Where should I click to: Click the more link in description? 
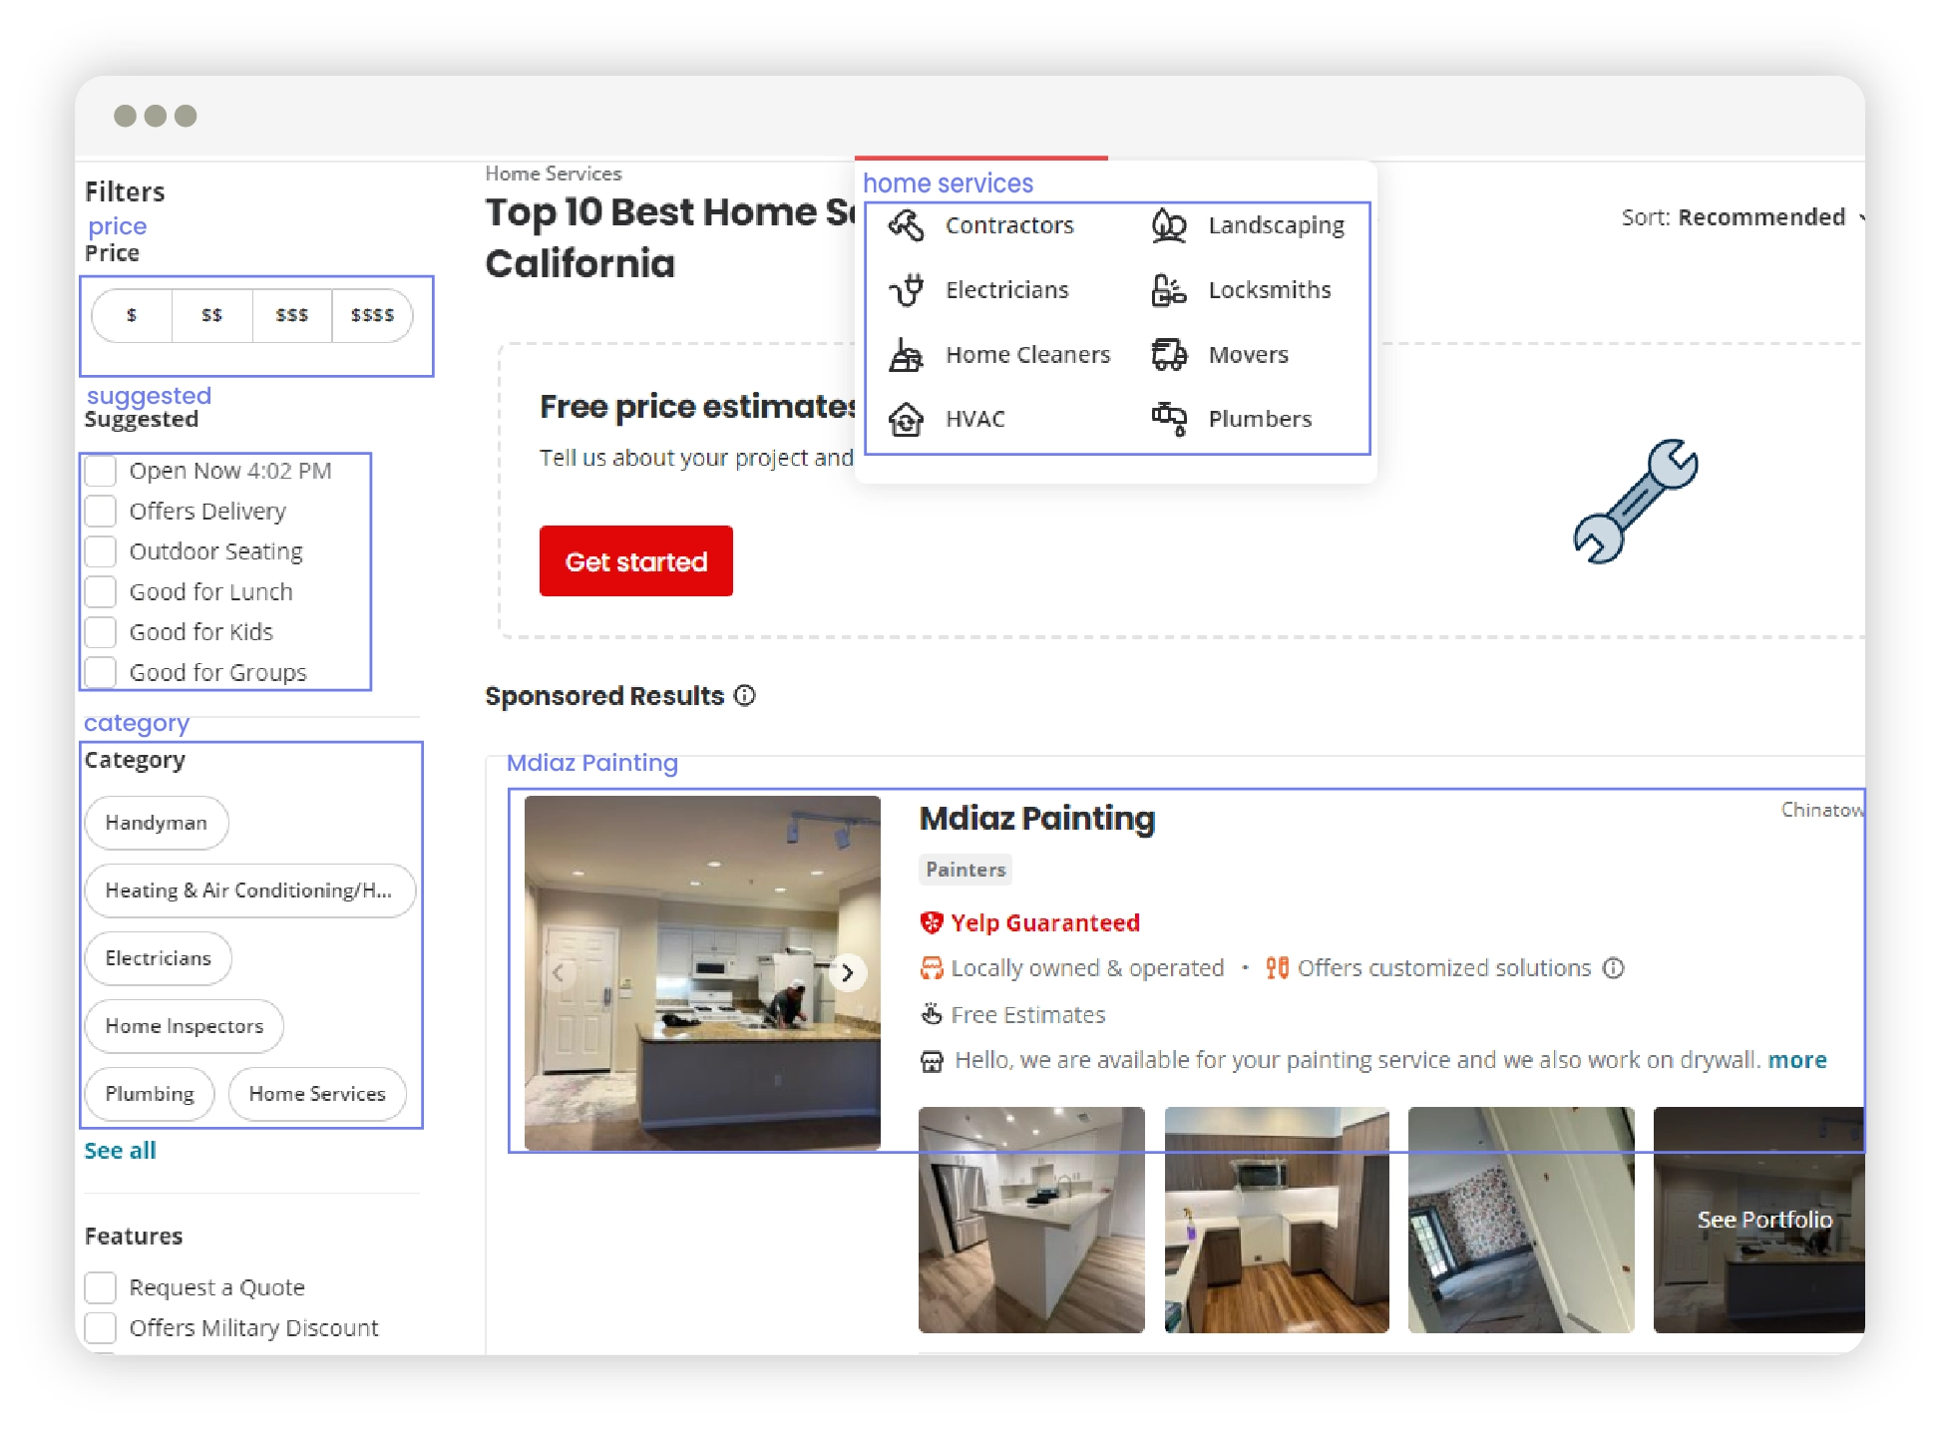pyautogui.click(x=1797, y=1060)
